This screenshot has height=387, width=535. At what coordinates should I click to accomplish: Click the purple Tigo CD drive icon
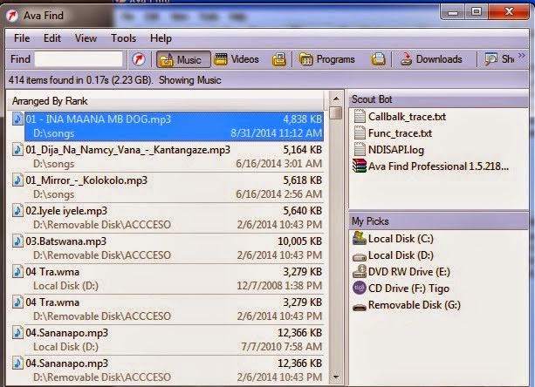(360, 288)
